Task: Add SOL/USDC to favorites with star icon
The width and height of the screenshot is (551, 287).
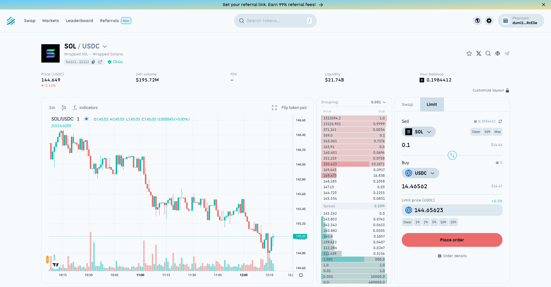Action: pyautogui.click(x=469, y=54)
